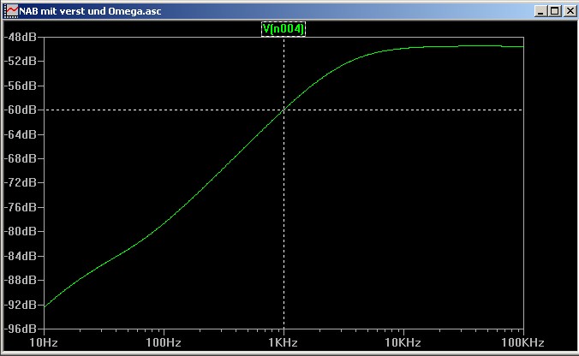Click the 10Hz frequency axis label
This screenshot has width=579, height=356.
(x=44, y=342)
